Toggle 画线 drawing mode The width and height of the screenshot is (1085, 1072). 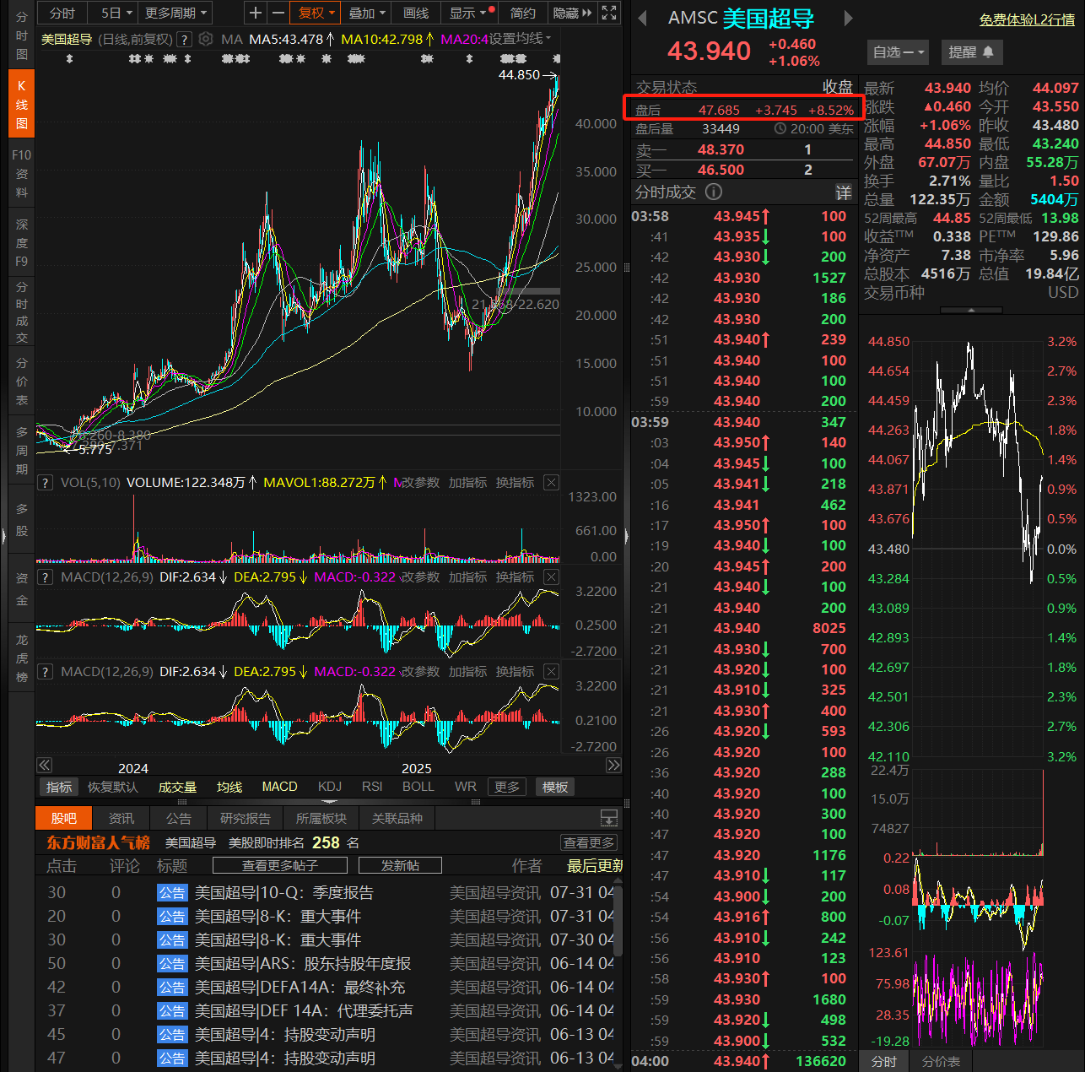416,13
